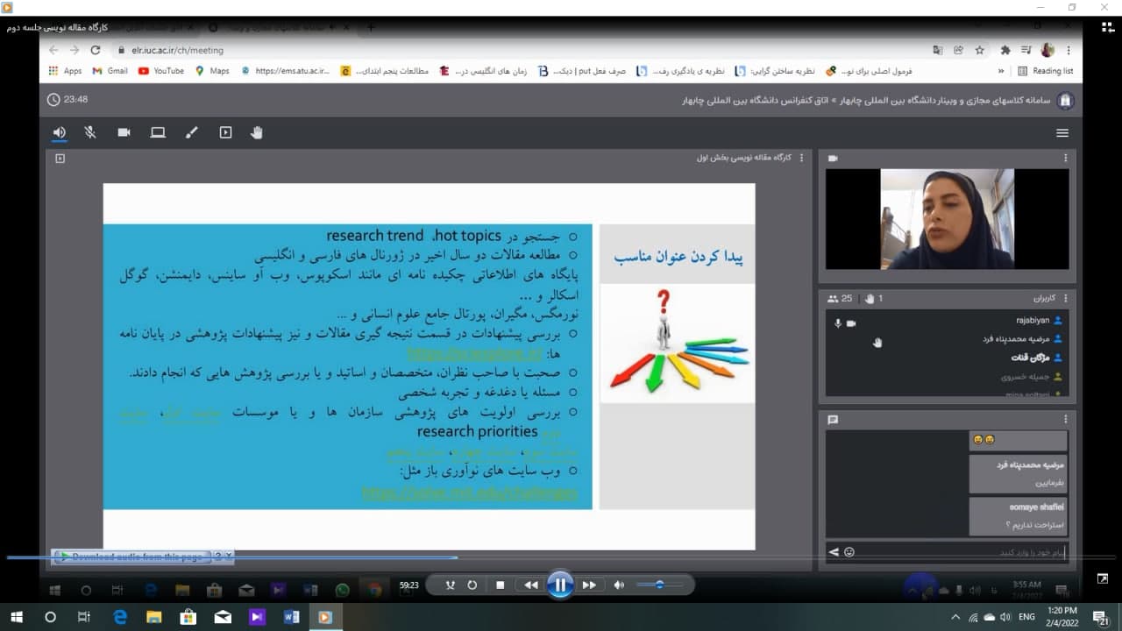Click the muted microphone icon
Image resolution: width=1122 pixels, height=631 pixels.
click(x=89, y=132)
